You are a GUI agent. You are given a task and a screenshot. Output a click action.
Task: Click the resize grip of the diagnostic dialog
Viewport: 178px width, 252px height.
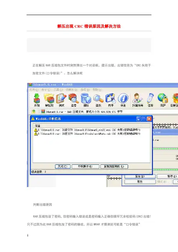(x=150, y=172)
